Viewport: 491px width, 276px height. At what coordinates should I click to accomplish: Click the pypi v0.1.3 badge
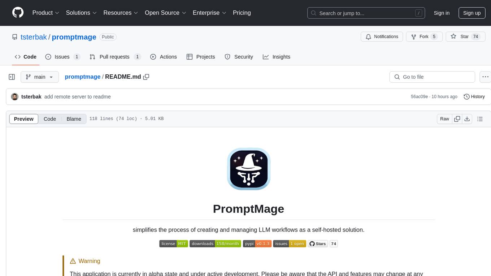tap(257, 244)
